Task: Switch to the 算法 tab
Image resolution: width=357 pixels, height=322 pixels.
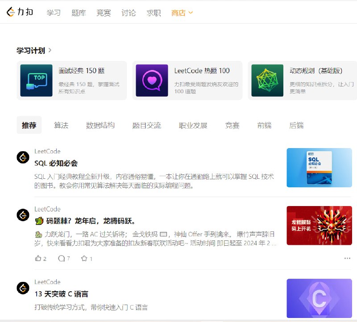Action: [x=61, y=125]
